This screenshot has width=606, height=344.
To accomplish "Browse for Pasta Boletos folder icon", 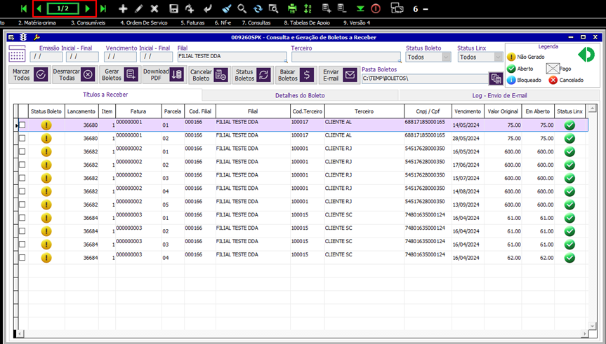I will pos(496,78).
